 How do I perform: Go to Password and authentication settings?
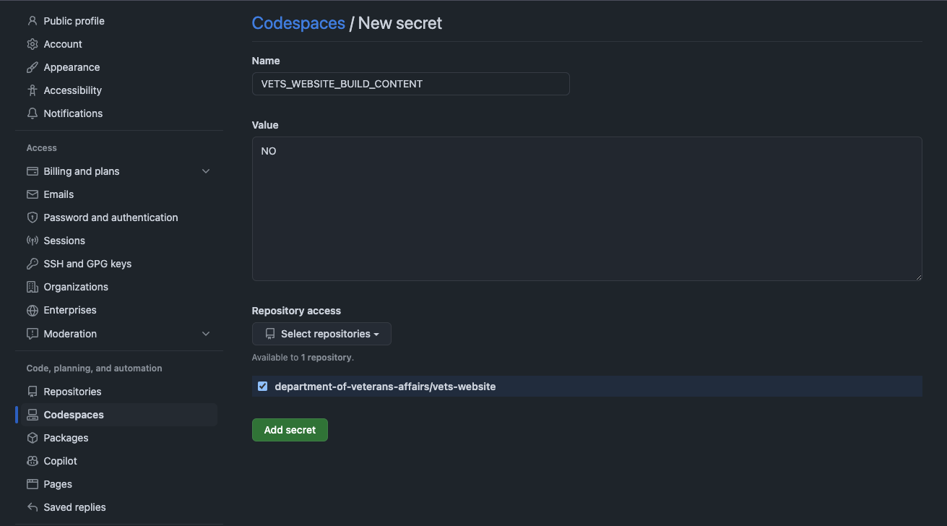pyautogui.click(x=111, y=217)
